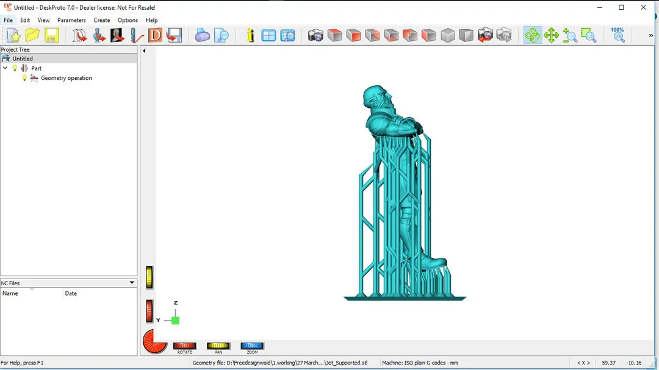659x370 pixels.
Task: Click the New project icon with a star
Action: [x=13, y=35]
